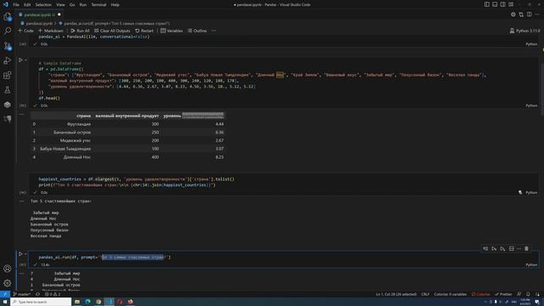Viewport: 544px width, 306px height.
Task: Click the highlighted third column header in table
Action: click(193, 116)
